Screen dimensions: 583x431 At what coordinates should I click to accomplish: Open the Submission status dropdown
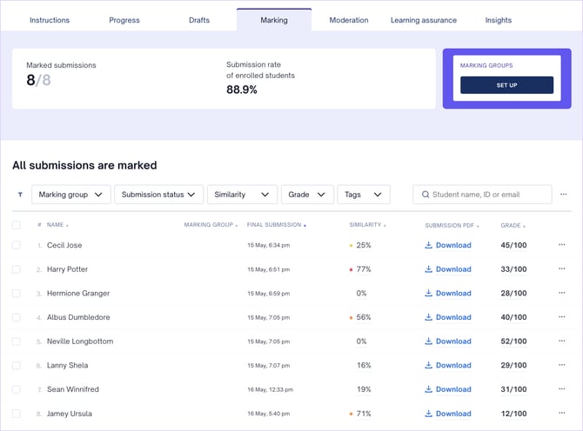tap(158, 195)
